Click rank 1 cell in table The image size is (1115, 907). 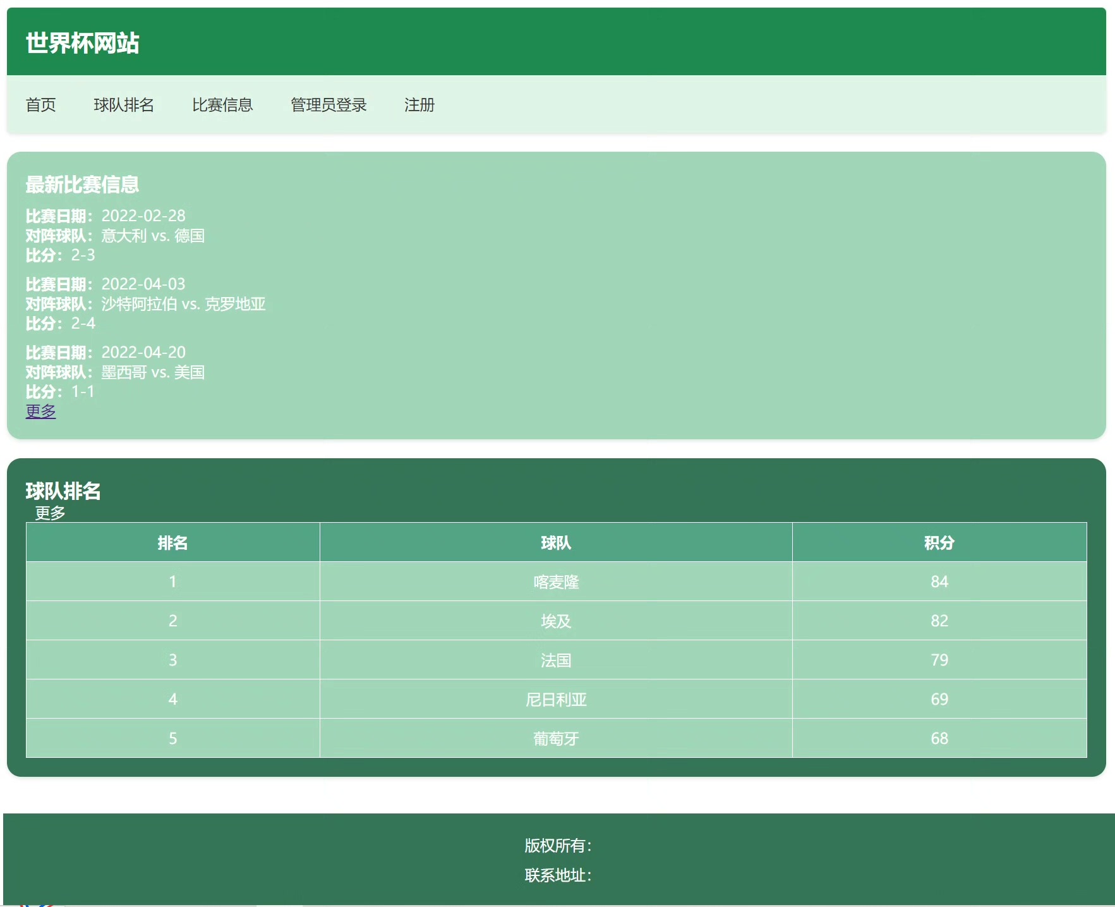point(172,581)
